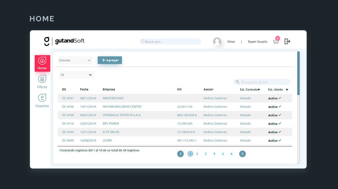Screen dimensions: 338x189
Task: Go to page 4
Action: click(x=214, y=154)
